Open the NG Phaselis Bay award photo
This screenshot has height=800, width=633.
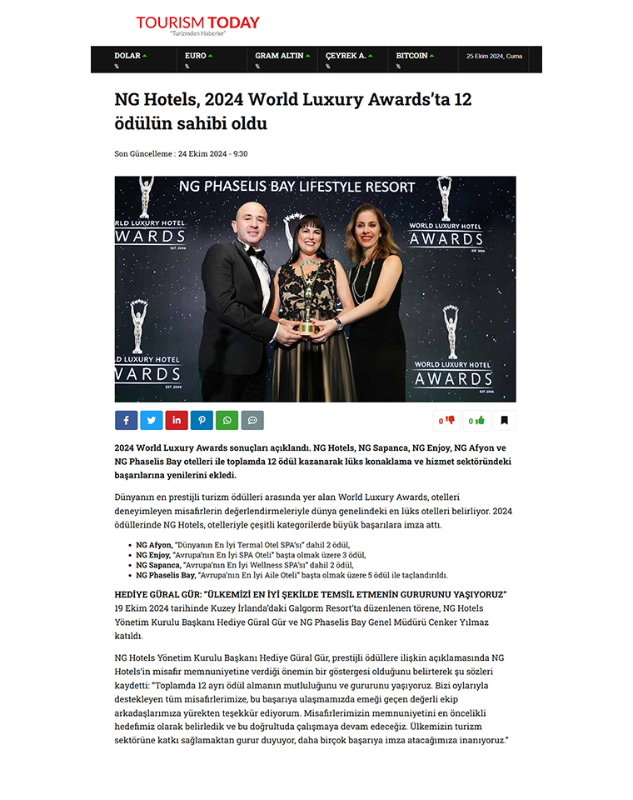point(315,288)
